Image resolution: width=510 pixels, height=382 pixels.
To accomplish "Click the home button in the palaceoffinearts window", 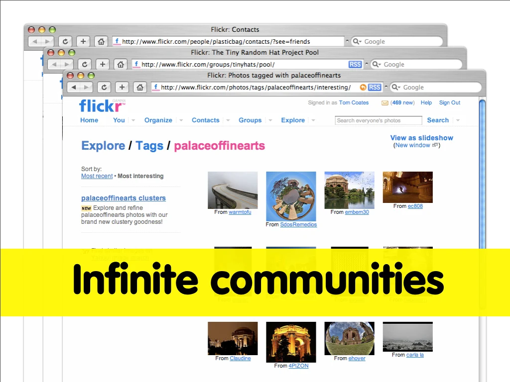I will pos(140,88).
